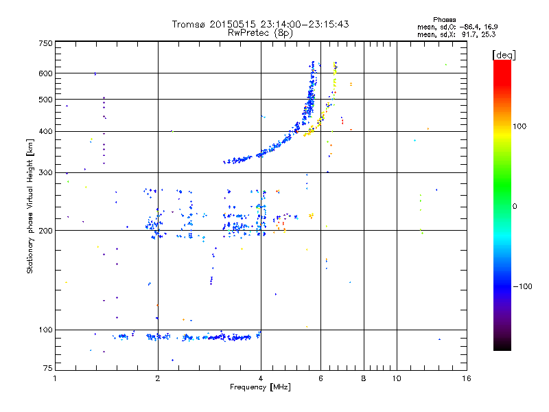
Task: Click the colorbar '100' tick label
Action: coord(519,126)
